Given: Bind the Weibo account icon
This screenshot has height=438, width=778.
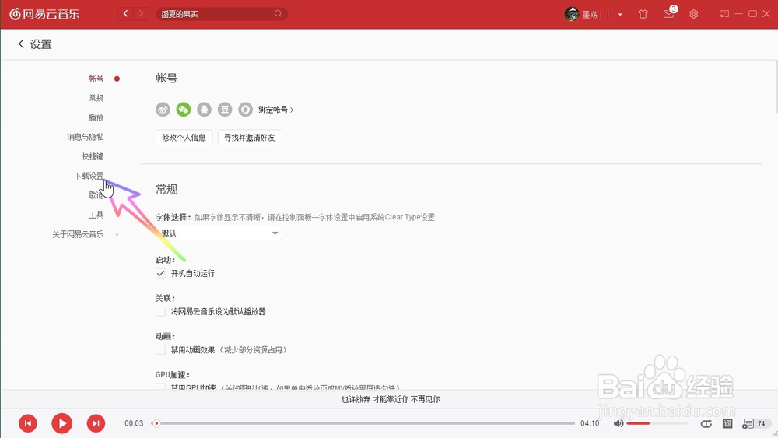Looking at the screenshot, I should (x=163, y=110).
